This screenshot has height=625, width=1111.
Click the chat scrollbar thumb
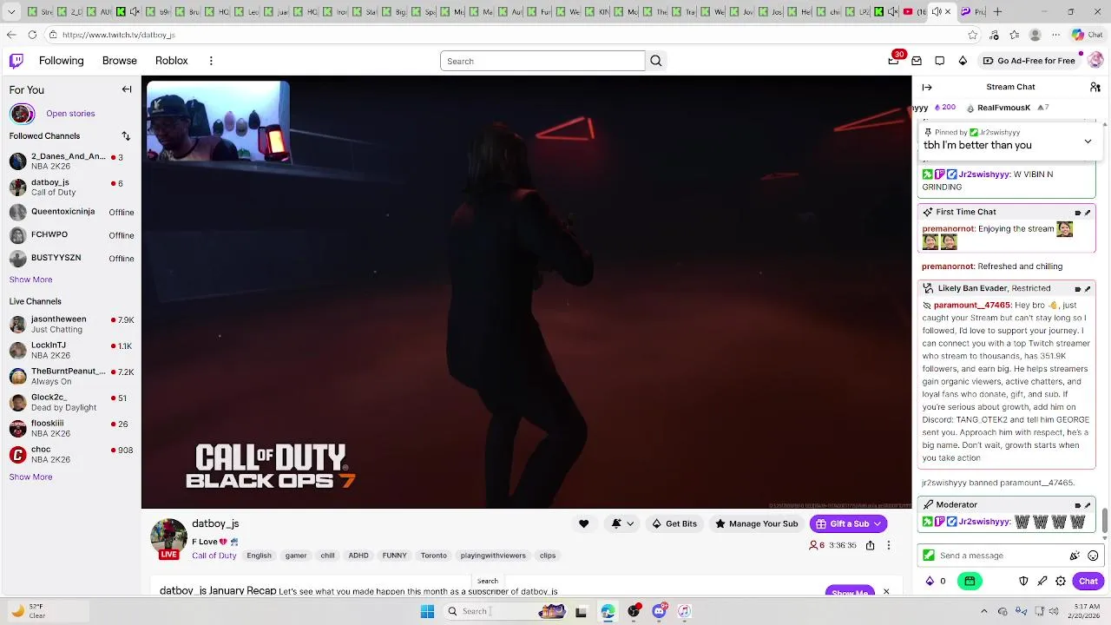1105,523
